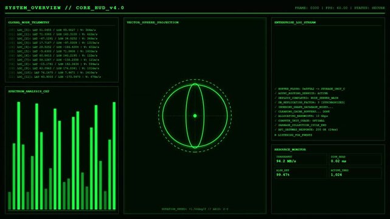Select the LOC_[1] telemetry row

click(x=53, y=34)
